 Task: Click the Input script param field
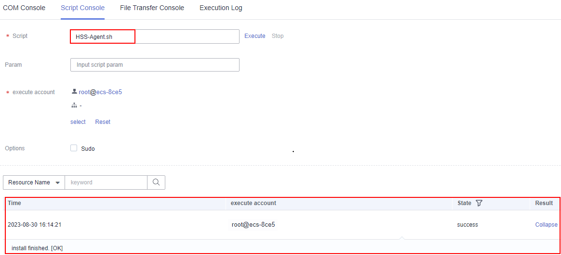pyautogui.click(x=154, y=65)
